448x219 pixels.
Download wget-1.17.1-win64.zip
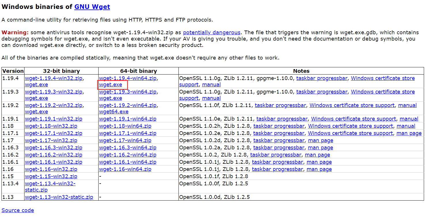128,133
